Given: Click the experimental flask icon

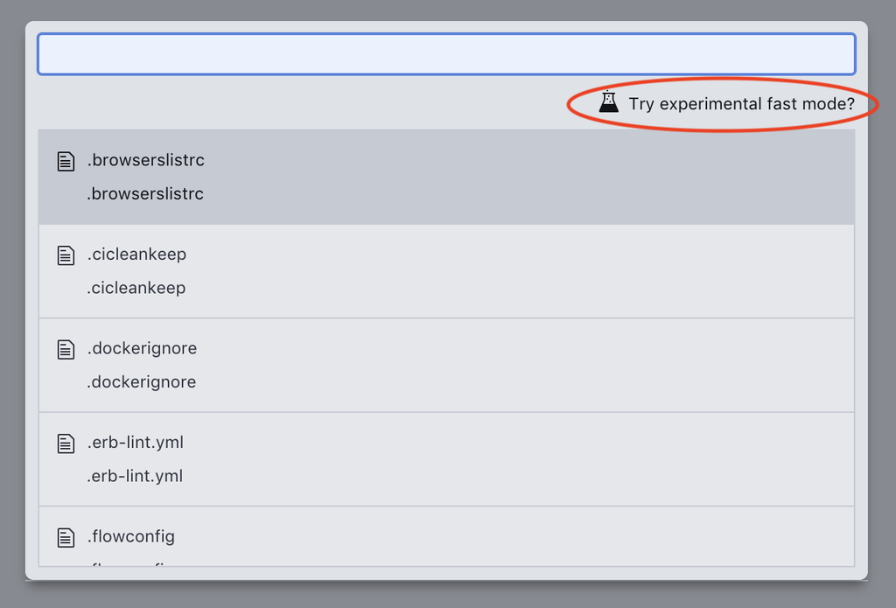Looking at the screenshot, I should click(608, 102).
